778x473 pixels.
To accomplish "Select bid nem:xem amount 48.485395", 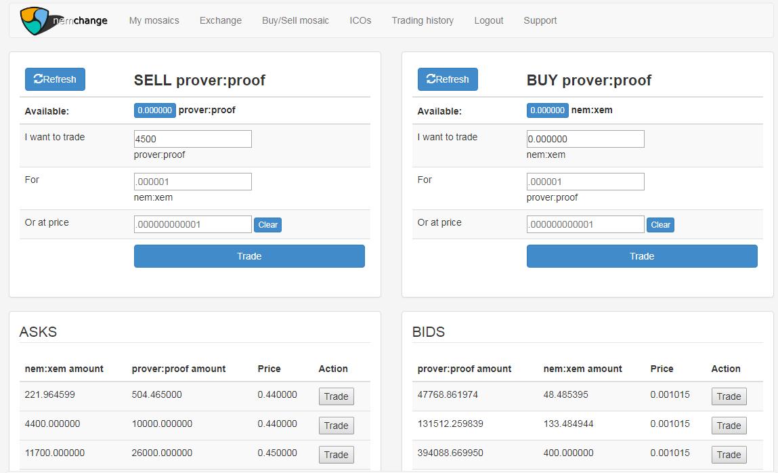I will click(565, 394).
